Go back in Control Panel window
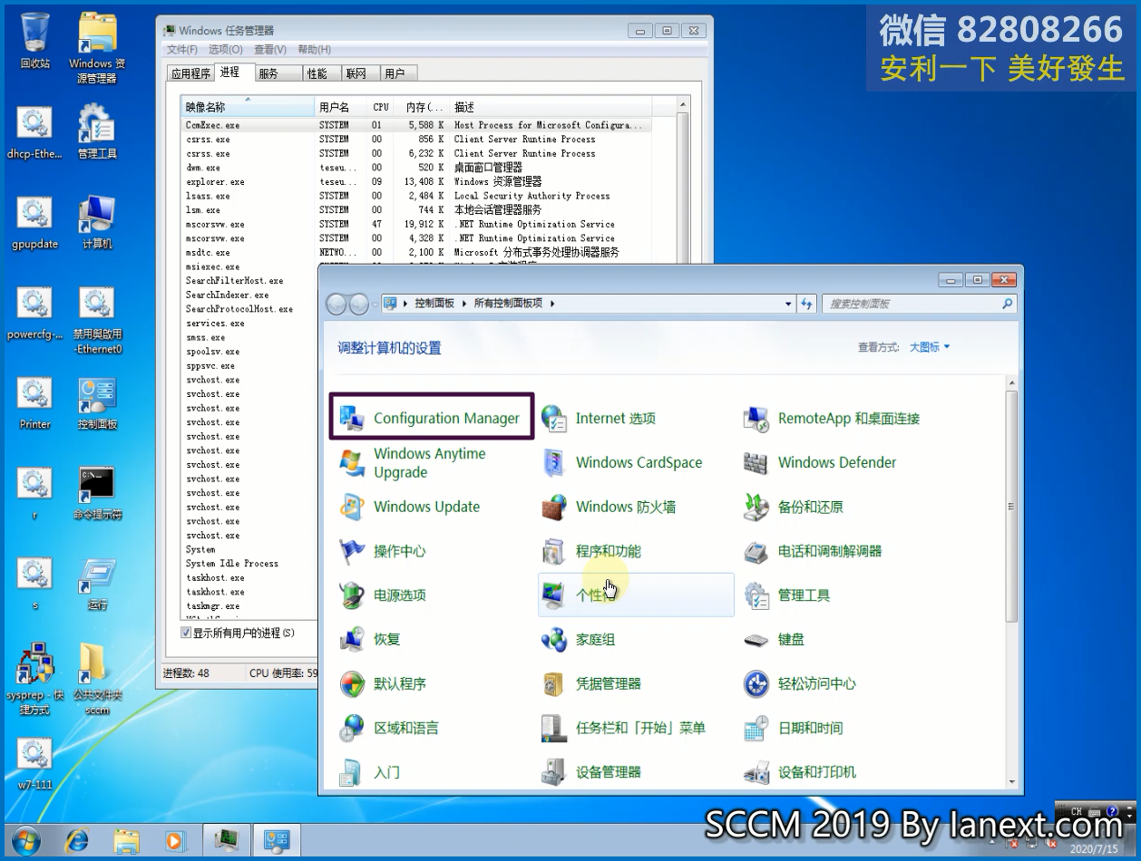 [336, 305]
